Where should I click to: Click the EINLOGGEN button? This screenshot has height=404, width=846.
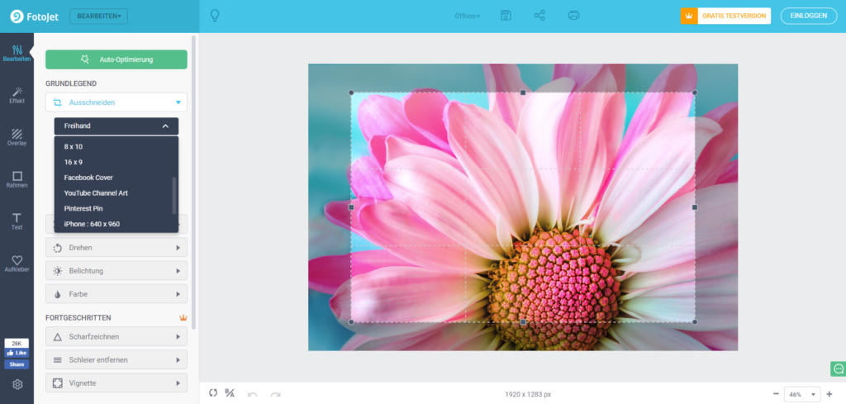coord(809,17)
